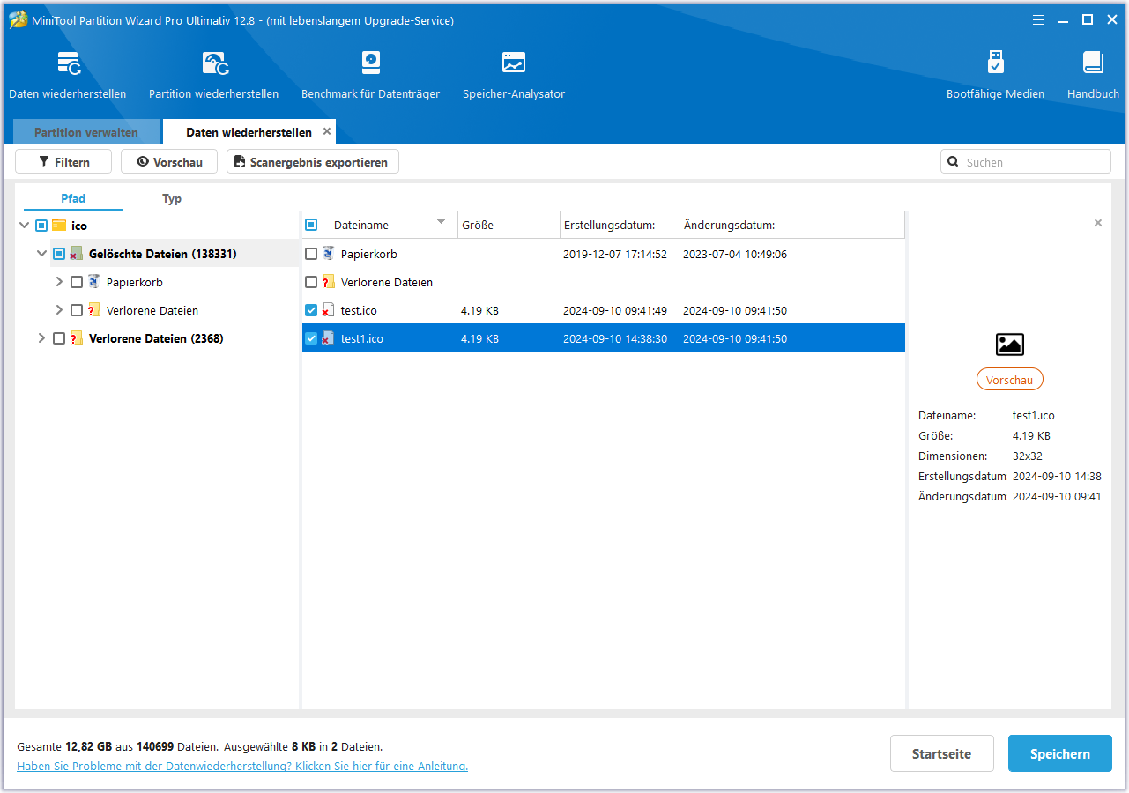Image resolution: width=1129 pixels, height=793 pixels.
Task: Click the orange Vorschau preview button
Action: 1009,380
